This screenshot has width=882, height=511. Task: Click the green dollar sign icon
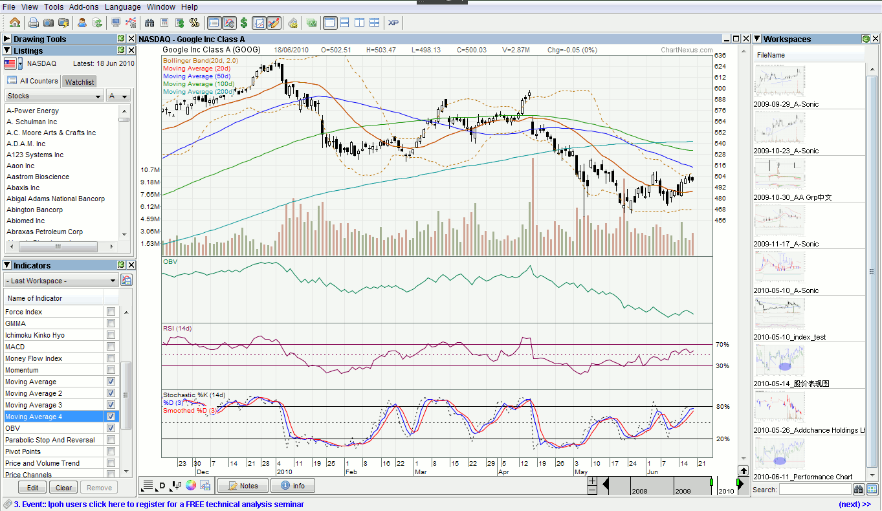coord(244,23)
